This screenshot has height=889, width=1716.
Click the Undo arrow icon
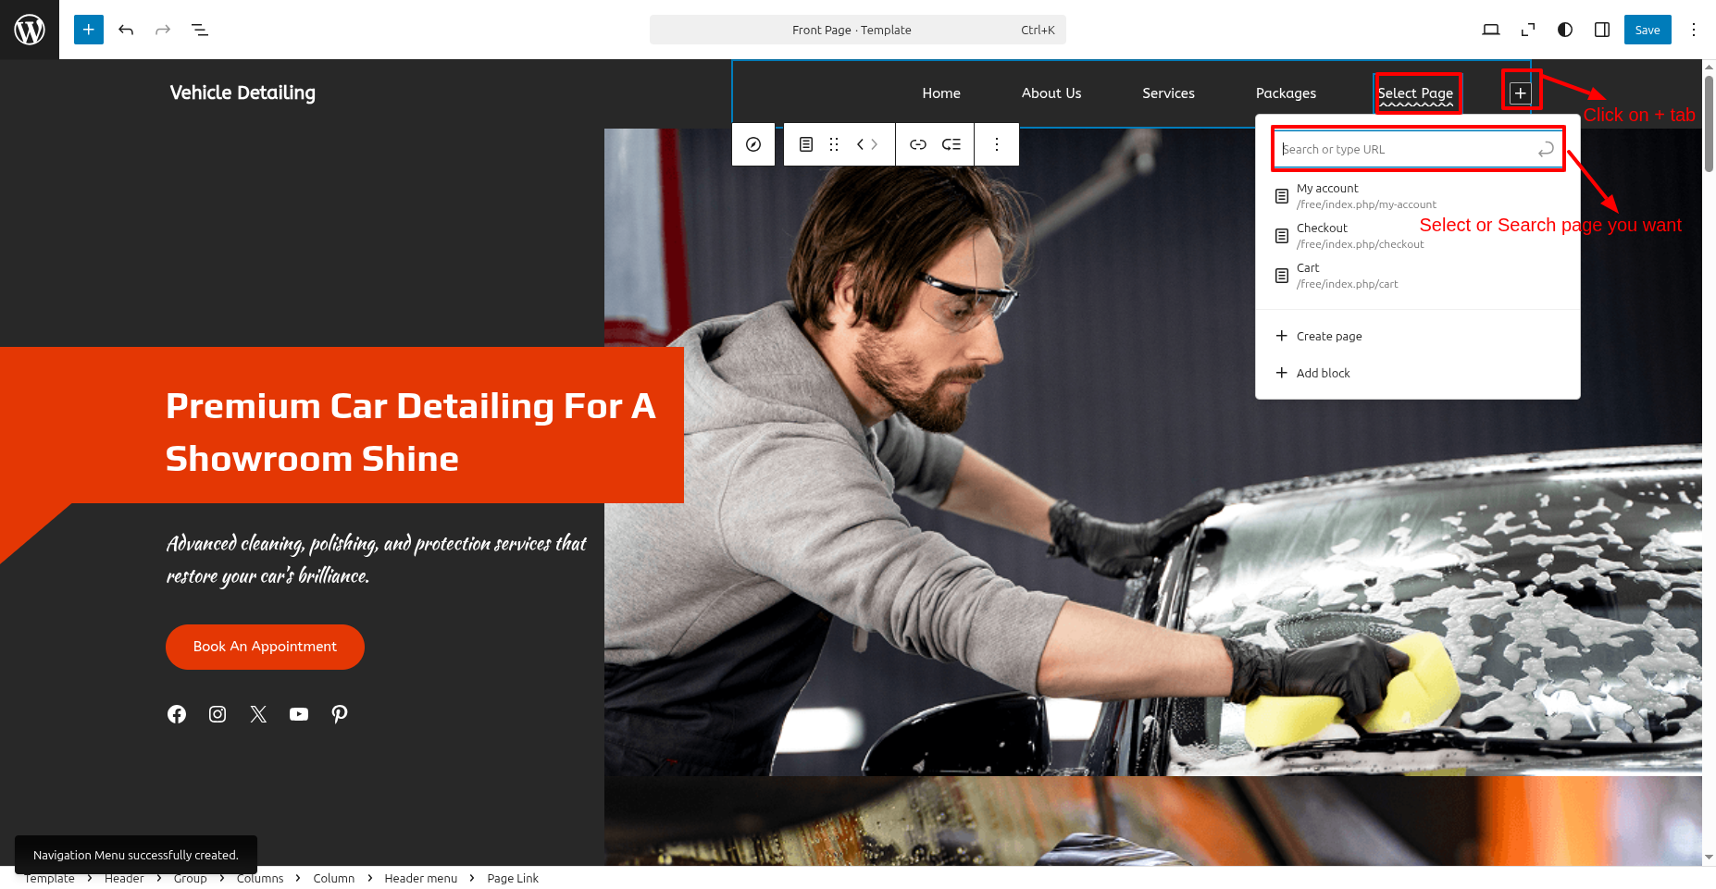click(126, 30)
